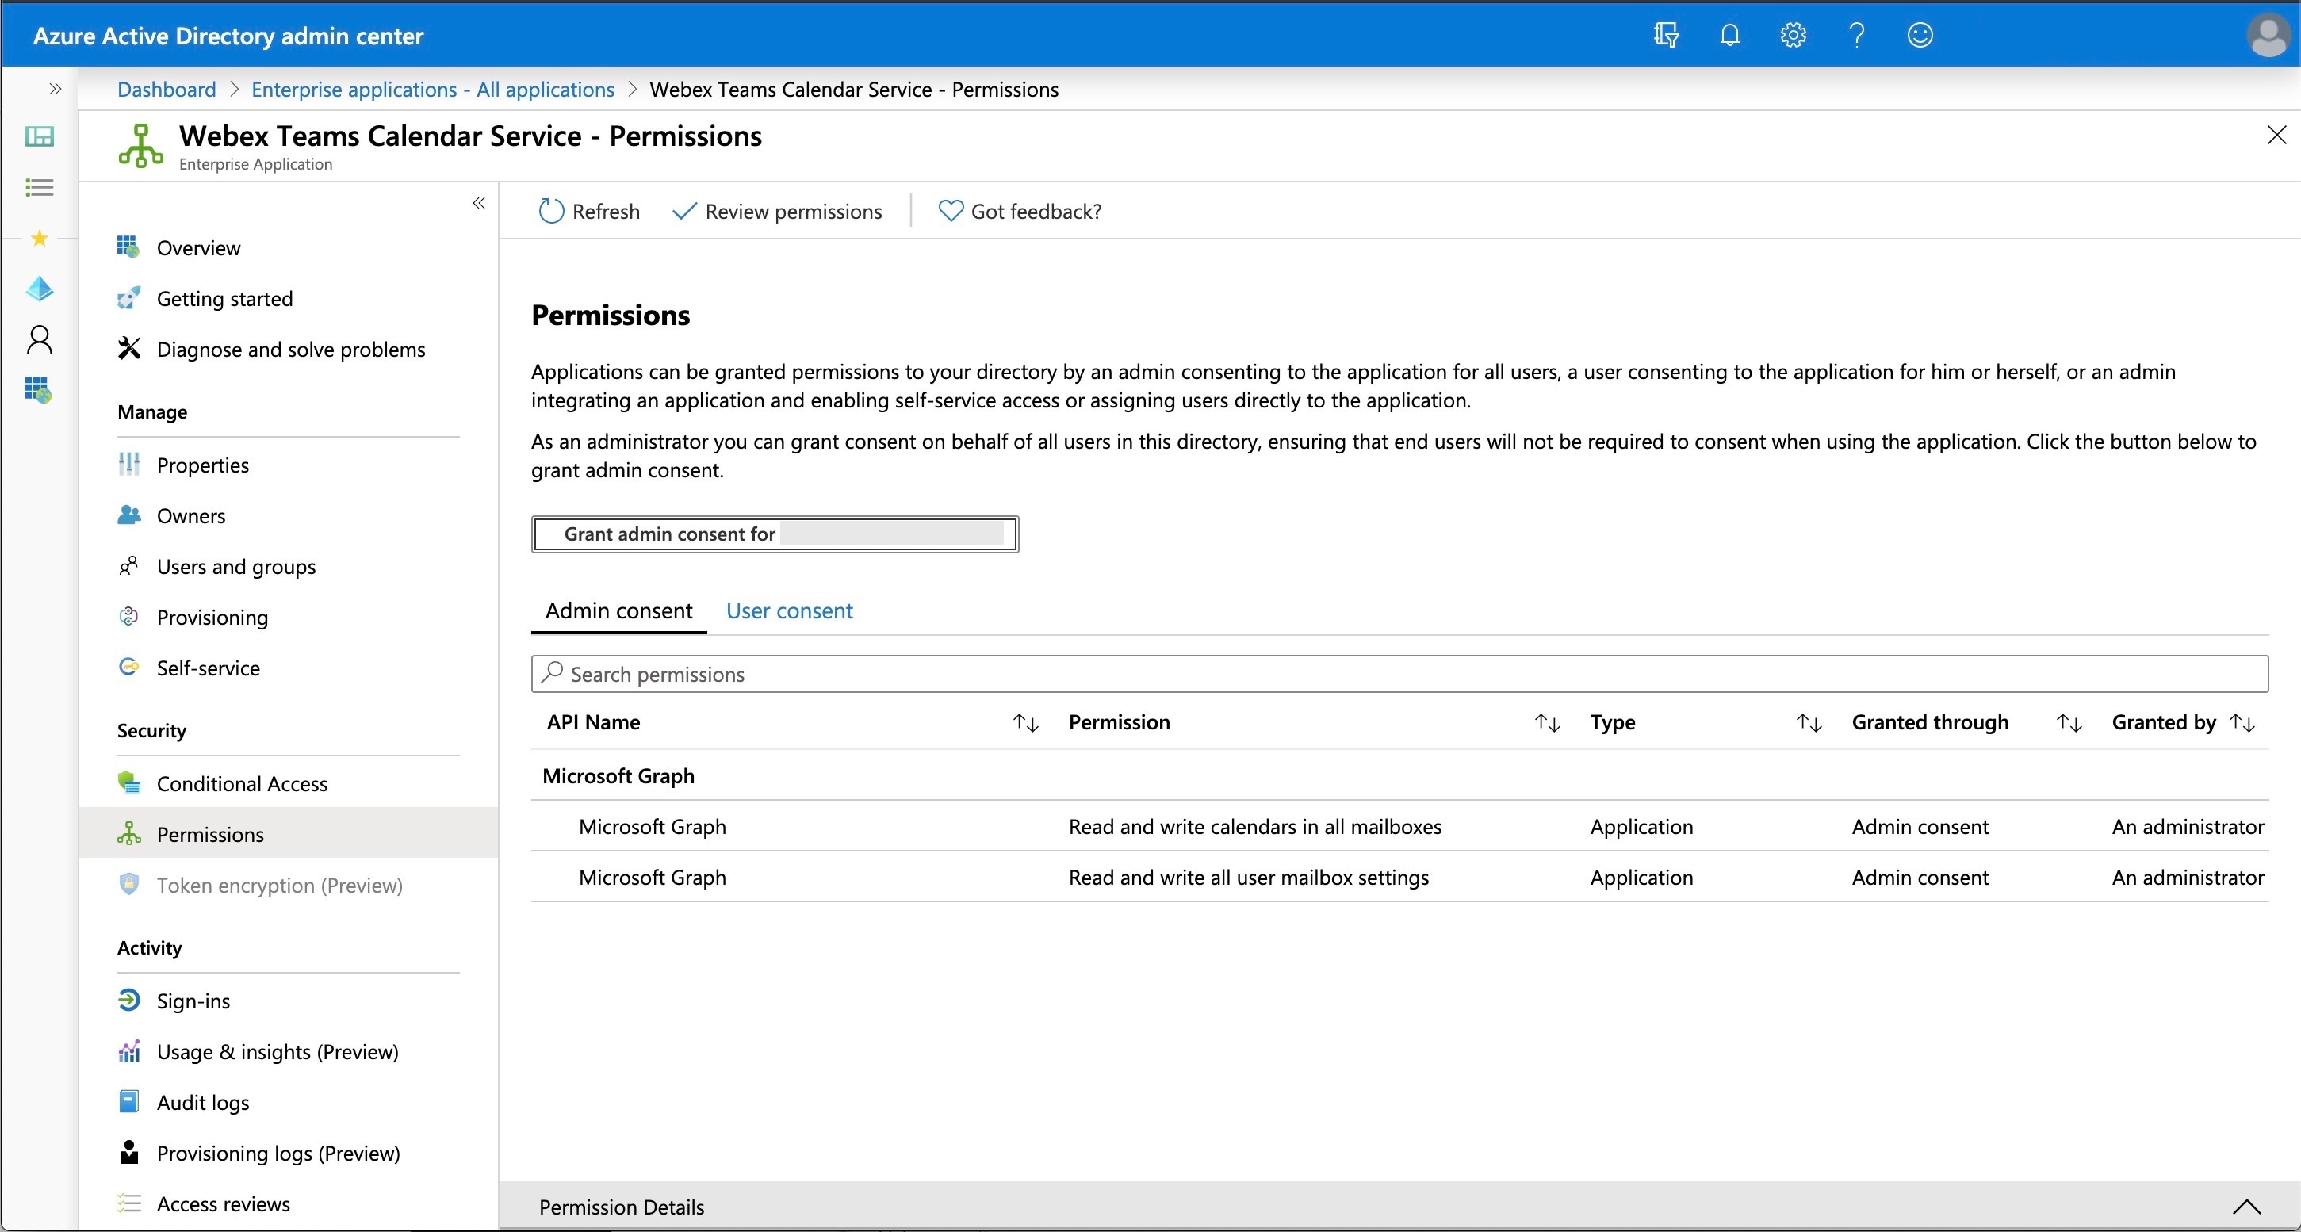The height and width of the screenshot is (1232, 2301).
Task: Click the Favorites star icon
Action: click(x=40, y=238)
